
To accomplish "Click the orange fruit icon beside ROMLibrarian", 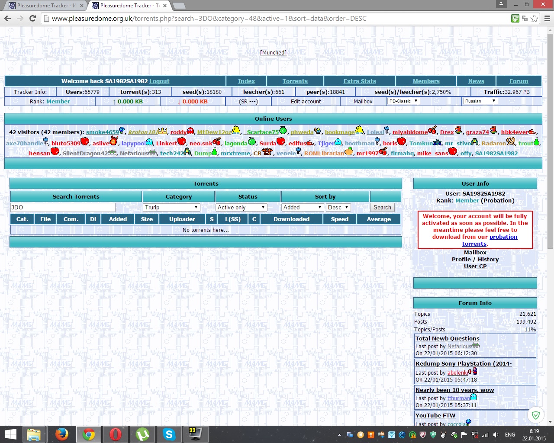I will (x=349, y=151).
